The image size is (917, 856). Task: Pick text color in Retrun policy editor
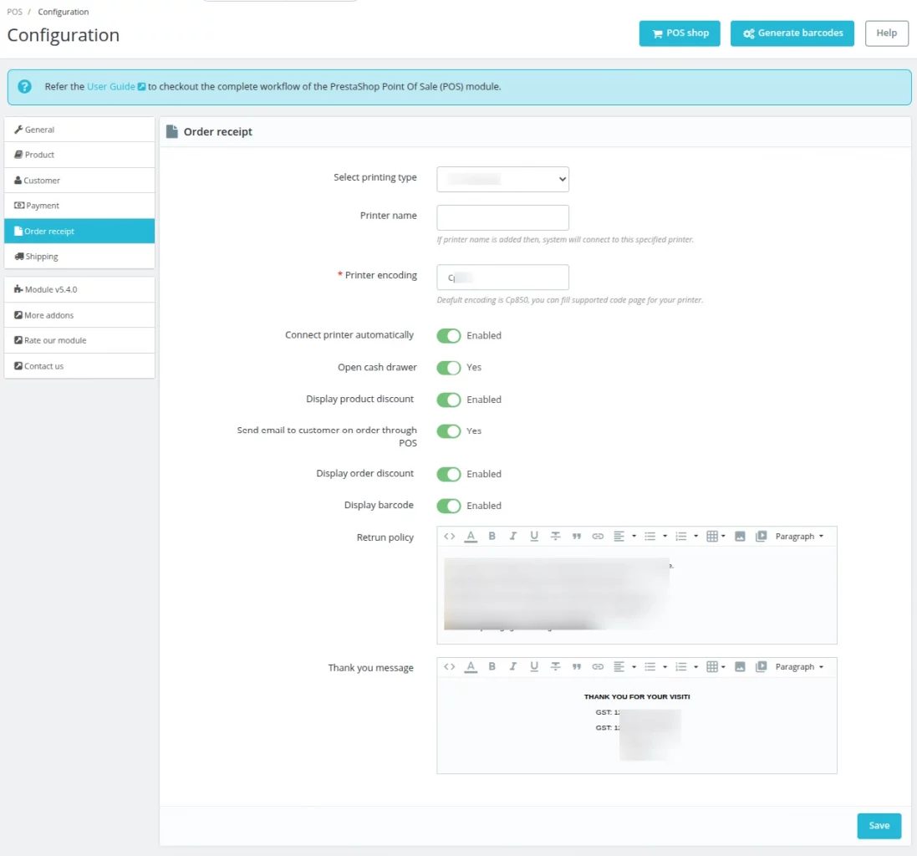tap(471, 536)
